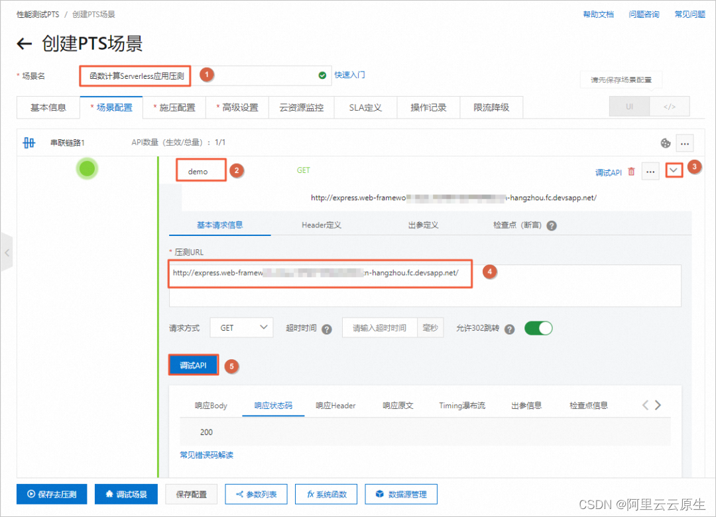Viewport: 716px width, 517px height.
Task: Switch to the 施压配置 tab
Action: coord(174,107)
